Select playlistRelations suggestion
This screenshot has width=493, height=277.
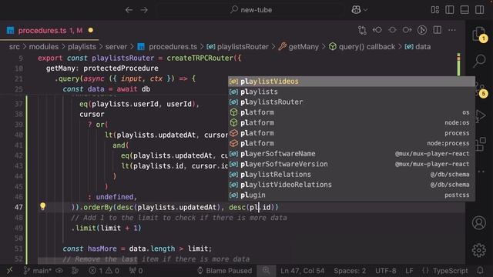tap(351, 175)
